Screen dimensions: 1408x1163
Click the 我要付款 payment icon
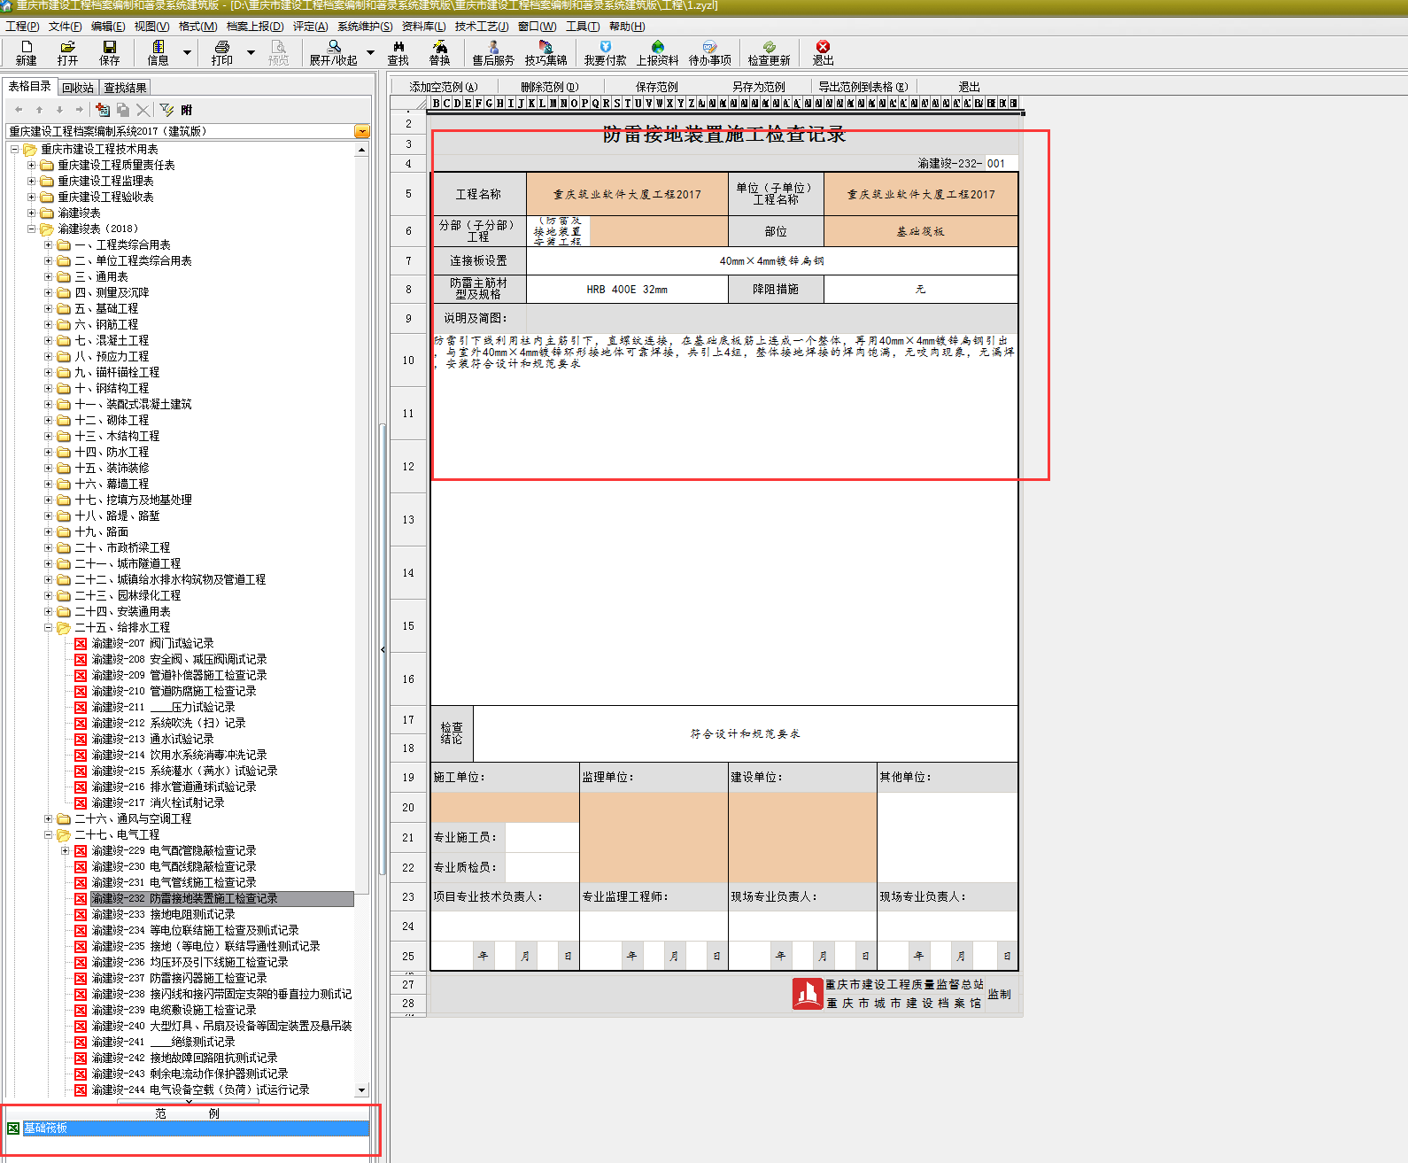pos(605,52)
